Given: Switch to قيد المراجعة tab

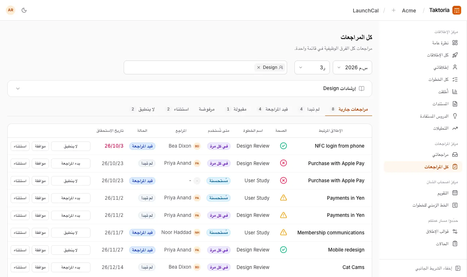Looking at the screenshot, I should click(x=273, y=109).
